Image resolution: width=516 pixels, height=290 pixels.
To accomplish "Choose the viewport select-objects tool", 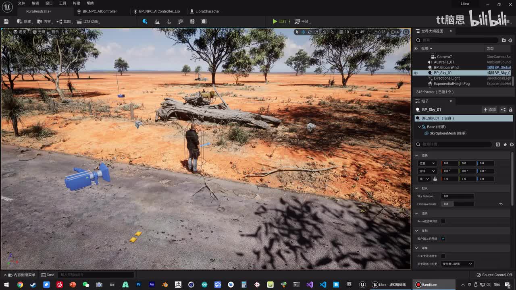I will click(297, 32).
